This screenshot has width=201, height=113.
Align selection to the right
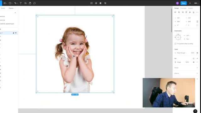click(183, 12)
